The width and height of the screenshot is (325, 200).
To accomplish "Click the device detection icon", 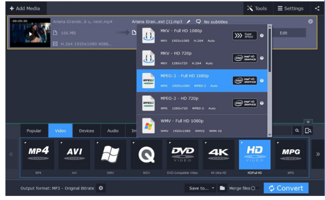I will 308,130.
